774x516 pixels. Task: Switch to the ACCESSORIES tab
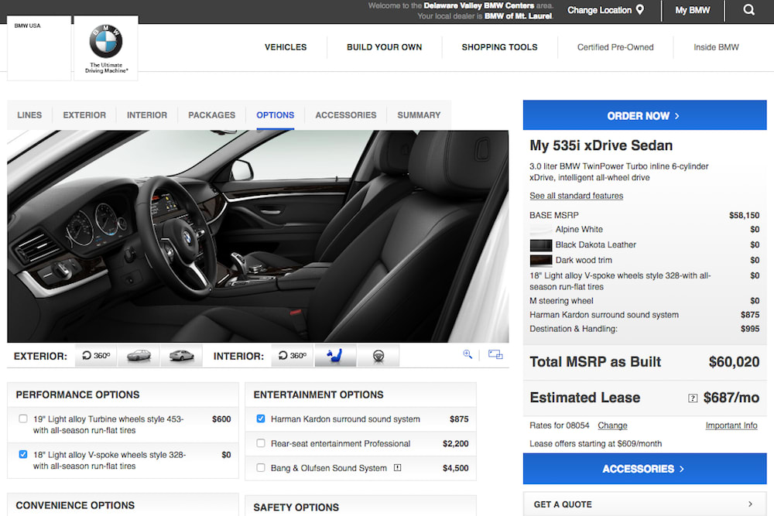(345, 115)
